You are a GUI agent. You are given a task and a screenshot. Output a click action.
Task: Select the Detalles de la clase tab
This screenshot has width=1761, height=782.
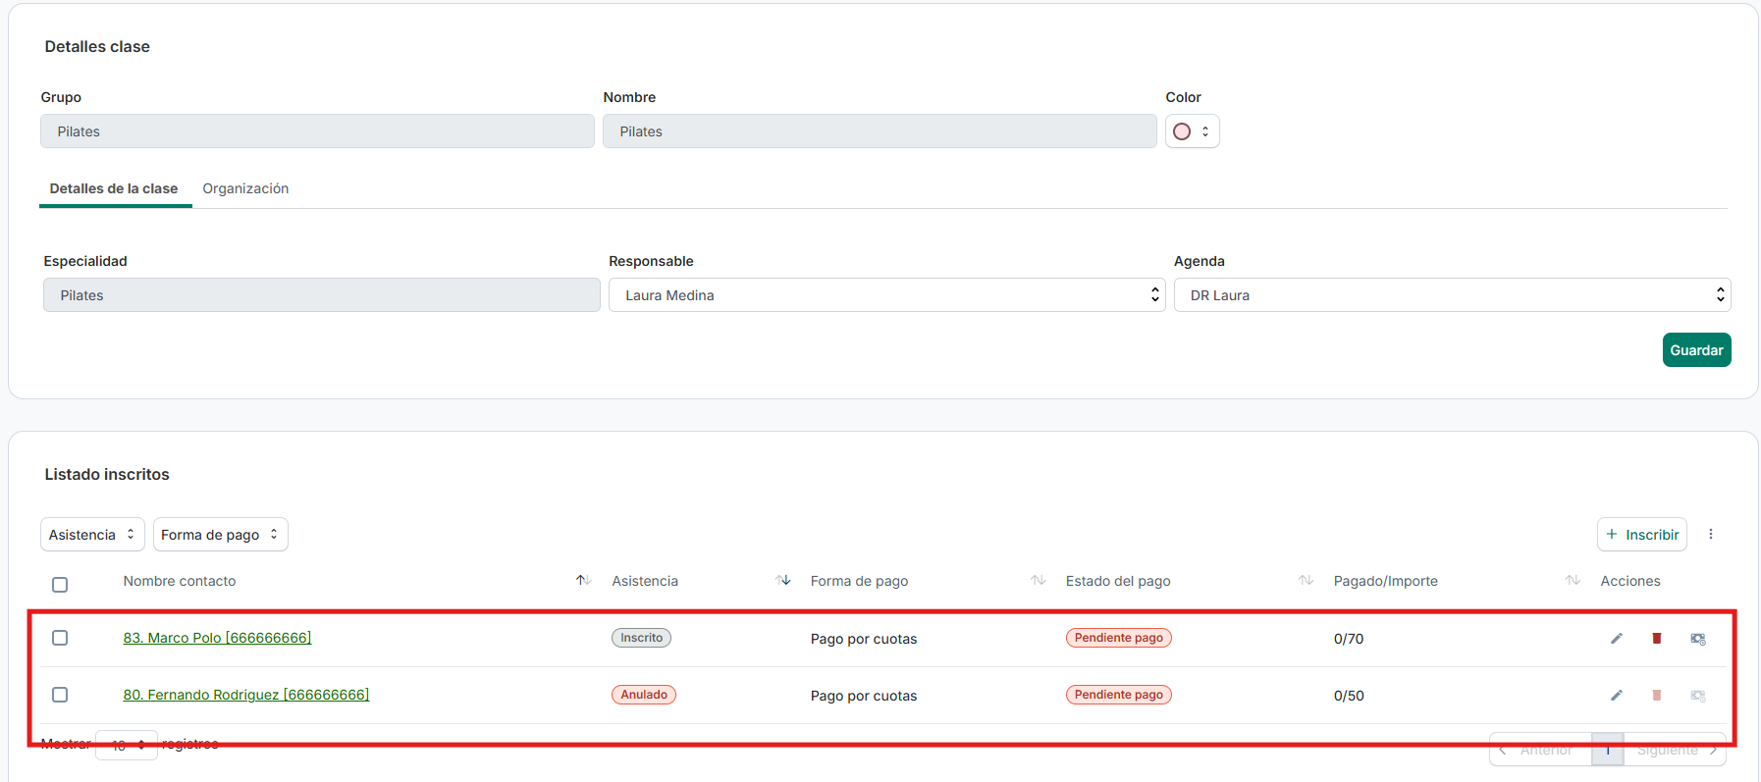click(x=114, y=188)
